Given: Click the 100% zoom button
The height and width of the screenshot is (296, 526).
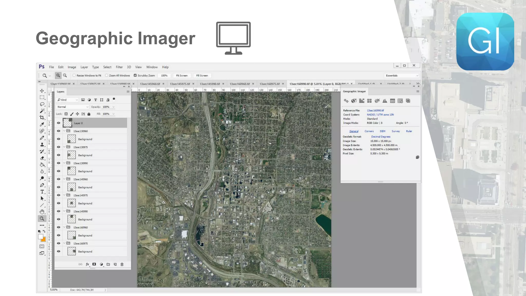Looking at the screenshot, I should pos(164,76).
